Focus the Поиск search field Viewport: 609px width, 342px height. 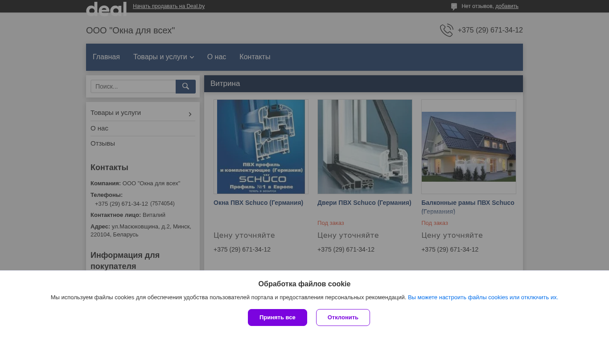tap(133, 86)
